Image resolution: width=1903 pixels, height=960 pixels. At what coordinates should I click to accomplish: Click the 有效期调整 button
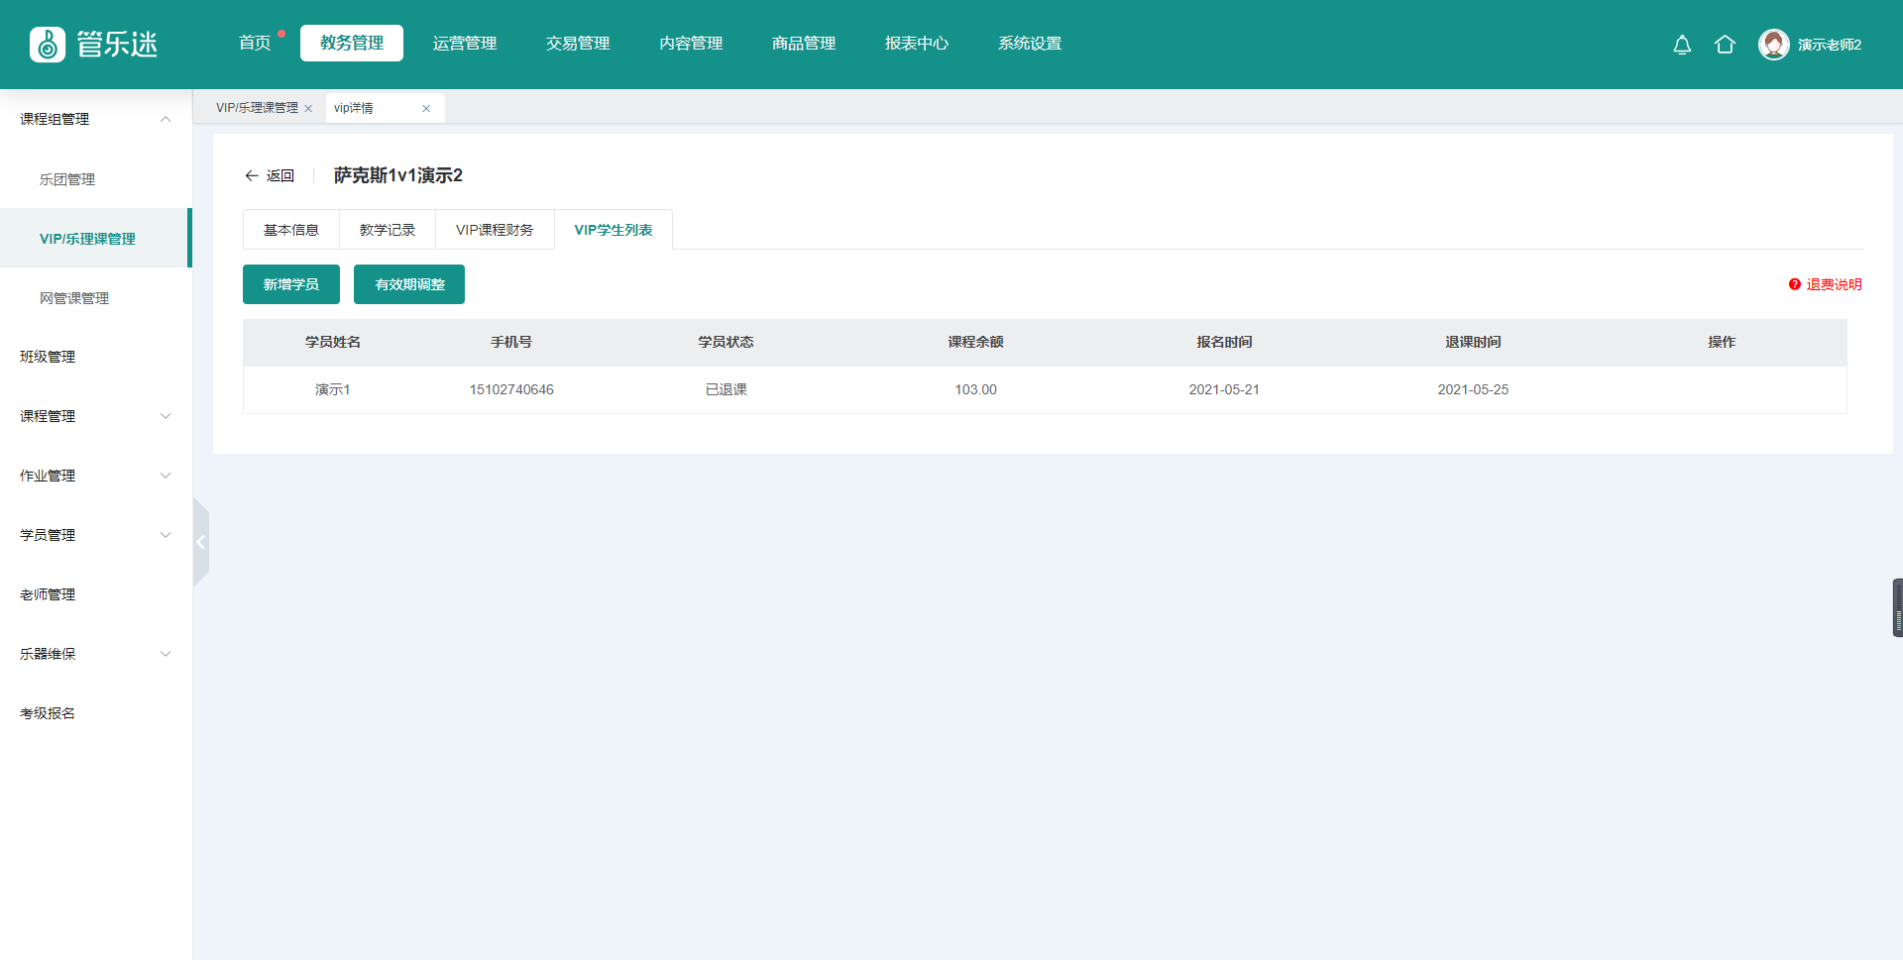(x=409, y=284)
